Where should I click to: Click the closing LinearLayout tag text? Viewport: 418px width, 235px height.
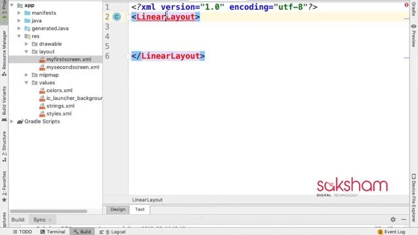169,56
